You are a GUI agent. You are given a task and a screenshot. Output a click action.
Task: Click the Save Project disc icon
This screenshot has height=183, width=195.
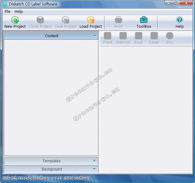(x=66, y=20)
